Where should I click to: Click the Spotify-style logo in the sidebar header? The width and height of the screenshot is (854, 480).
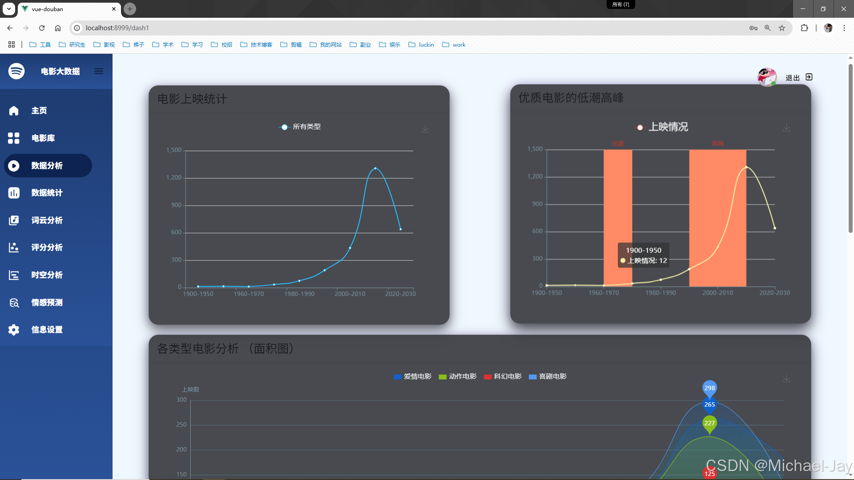pos(16,71)
